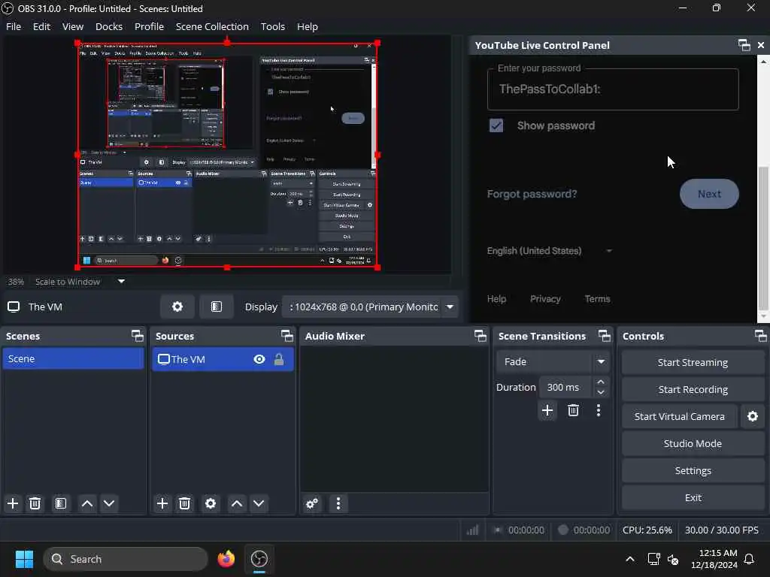This screenshot has width=770, height=577.
Task: Undock the Controls panel
Action: (761, 336)
